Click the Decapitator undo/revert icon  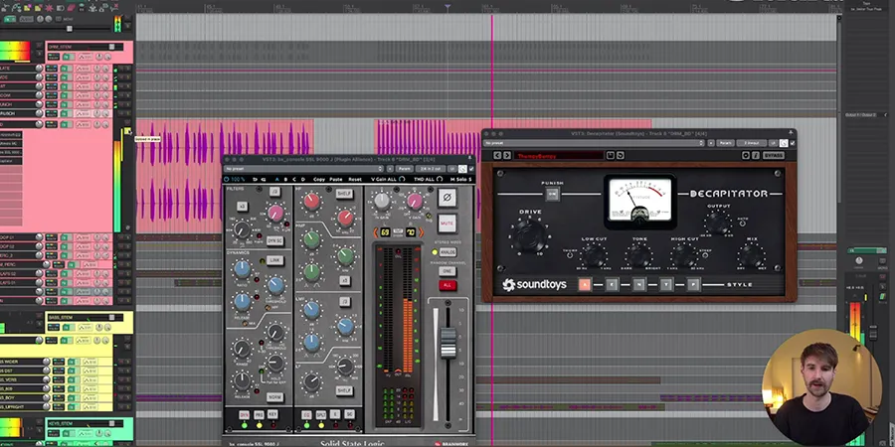coord(620,155)
